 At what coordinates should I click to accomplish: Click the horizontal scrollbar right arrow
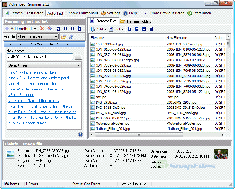(223, 135)
